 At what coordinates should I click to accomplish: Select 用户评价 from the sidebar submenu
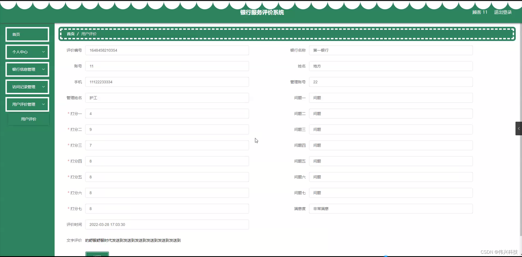[29, 119]
